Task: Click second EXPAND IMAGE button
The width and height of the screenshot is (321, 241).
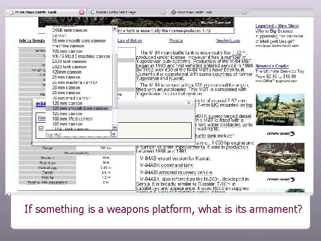Action: [x=281, y=179]
